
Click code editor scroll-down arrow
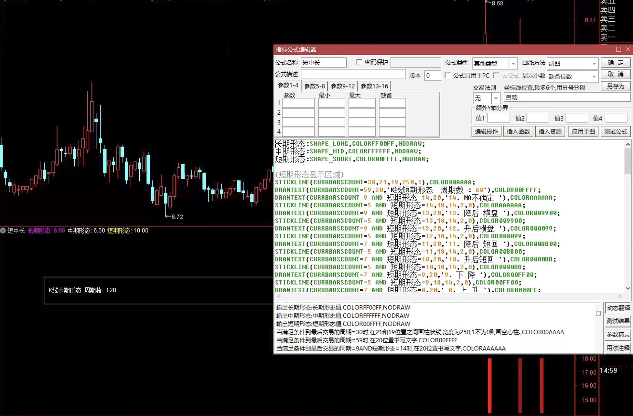tap(628, 288)
